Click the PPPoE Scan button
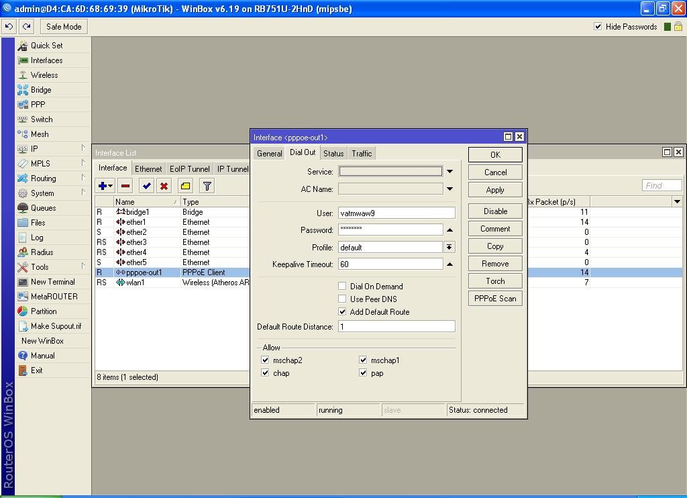Viewport: 687px width, 498px height. (x=495, y=299)
